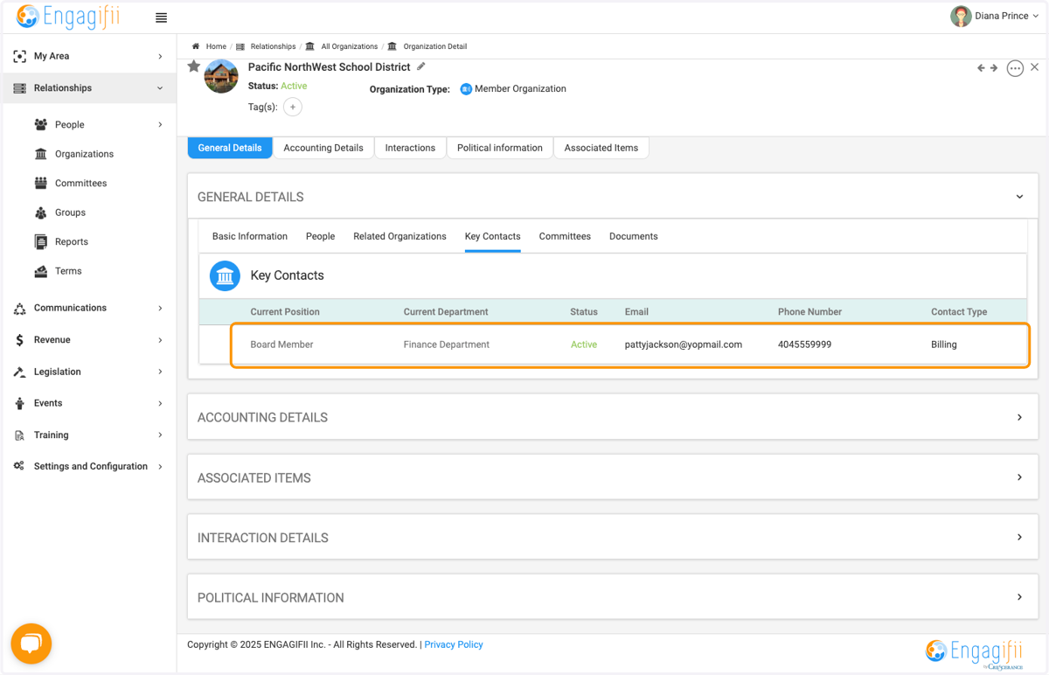Click the Revenue dollar icon
This screenshot has height=675, width=1049.
click(19, 340)
